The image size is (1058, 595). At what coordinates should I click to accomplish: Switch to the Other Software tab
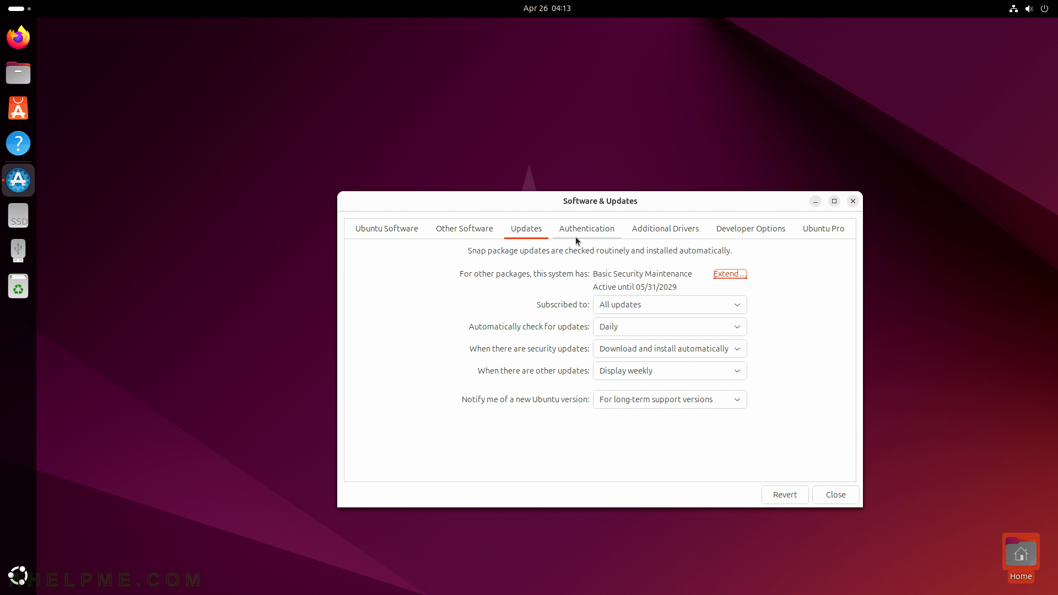(464, 229)
